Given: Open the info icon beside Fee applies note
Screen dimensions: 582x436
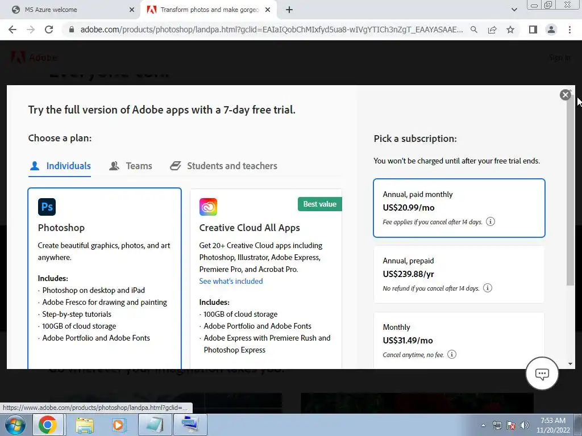Looking at the screenshot, I should 490,222.
